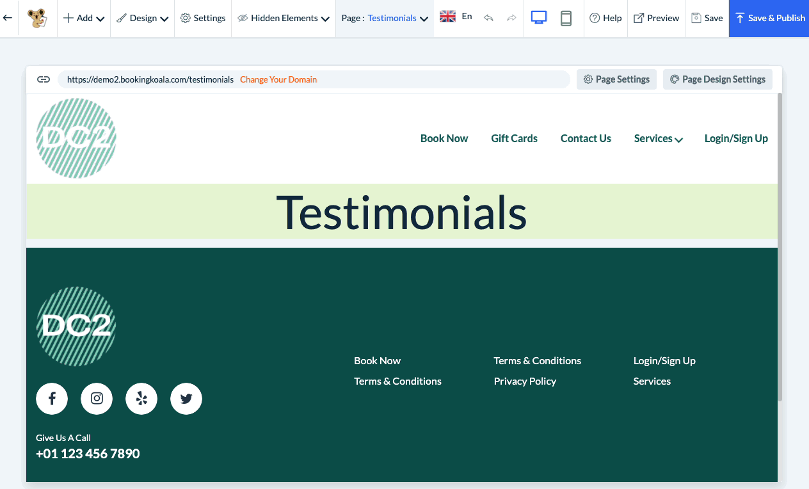This screenshot has width=809, height=489.
Task: Click the Change Your Domain link
Action: [x=278, y=79]
